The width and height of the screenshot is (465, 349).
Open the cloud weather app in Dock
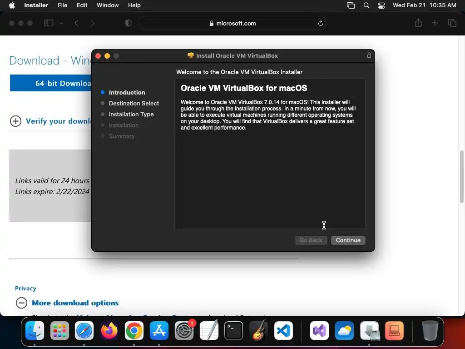(x=344, y=330)
